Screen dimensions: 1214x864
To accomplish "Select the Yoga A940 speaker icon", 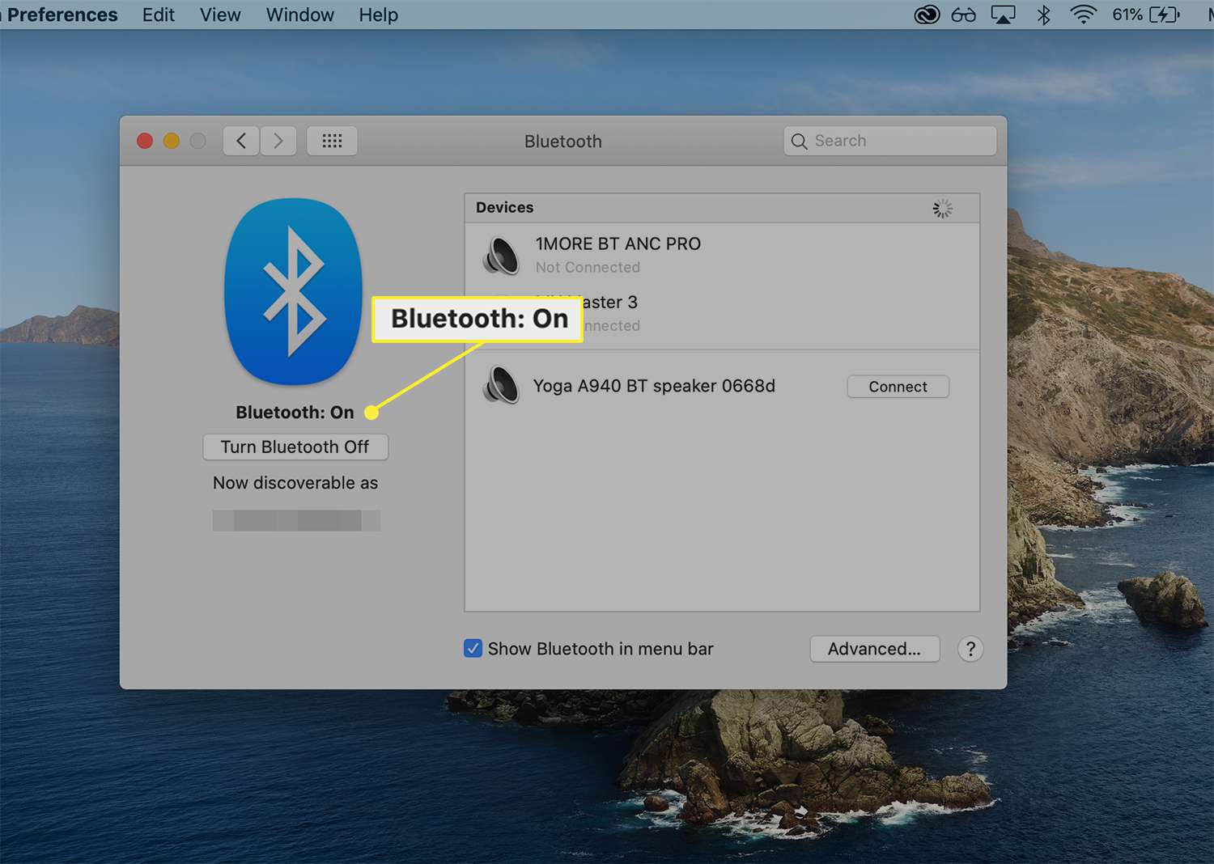I will 501,385.
